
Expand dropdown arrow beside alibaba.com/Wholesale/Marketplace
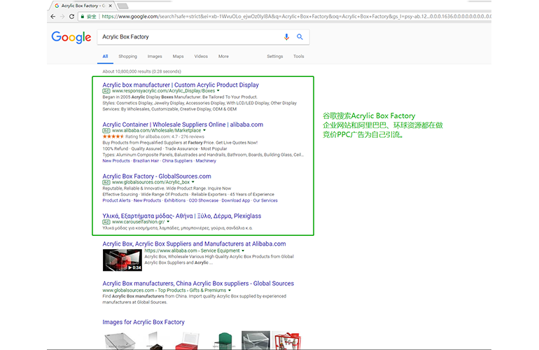[204, 130]
